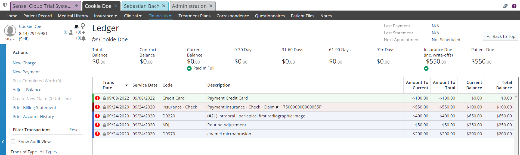520x155 pixels.
Task: Open the patient alerts bell icon
Action: [83, 38]
